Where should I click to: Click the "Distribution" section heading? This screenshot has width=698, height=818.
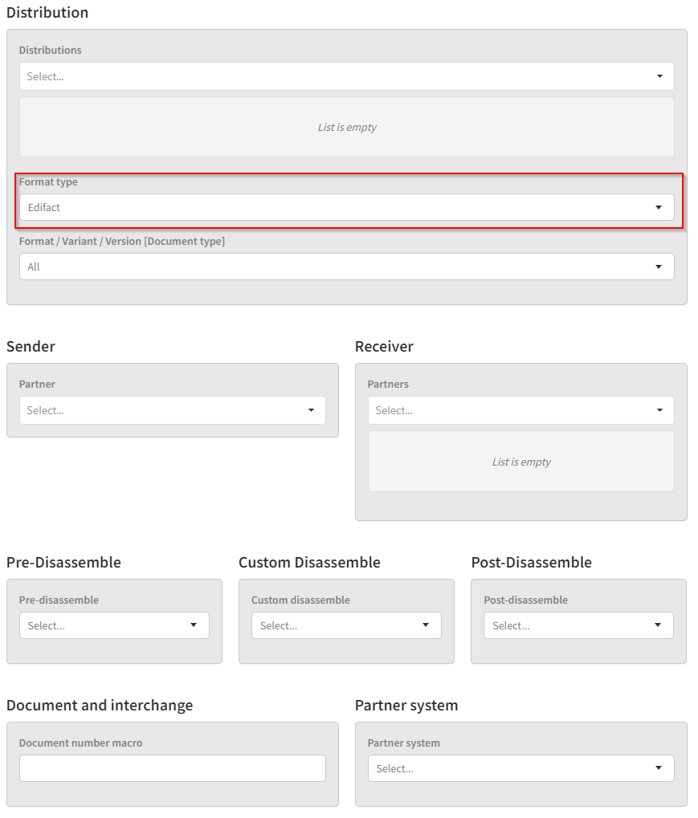coord(47,13)
